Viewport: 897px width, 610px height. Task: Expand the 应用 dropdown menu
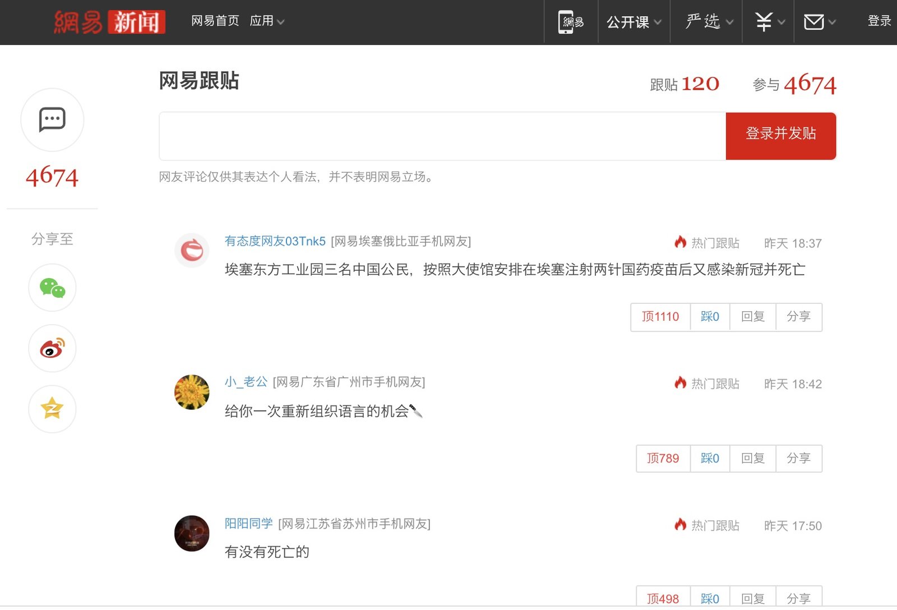(x=267, y=21)
